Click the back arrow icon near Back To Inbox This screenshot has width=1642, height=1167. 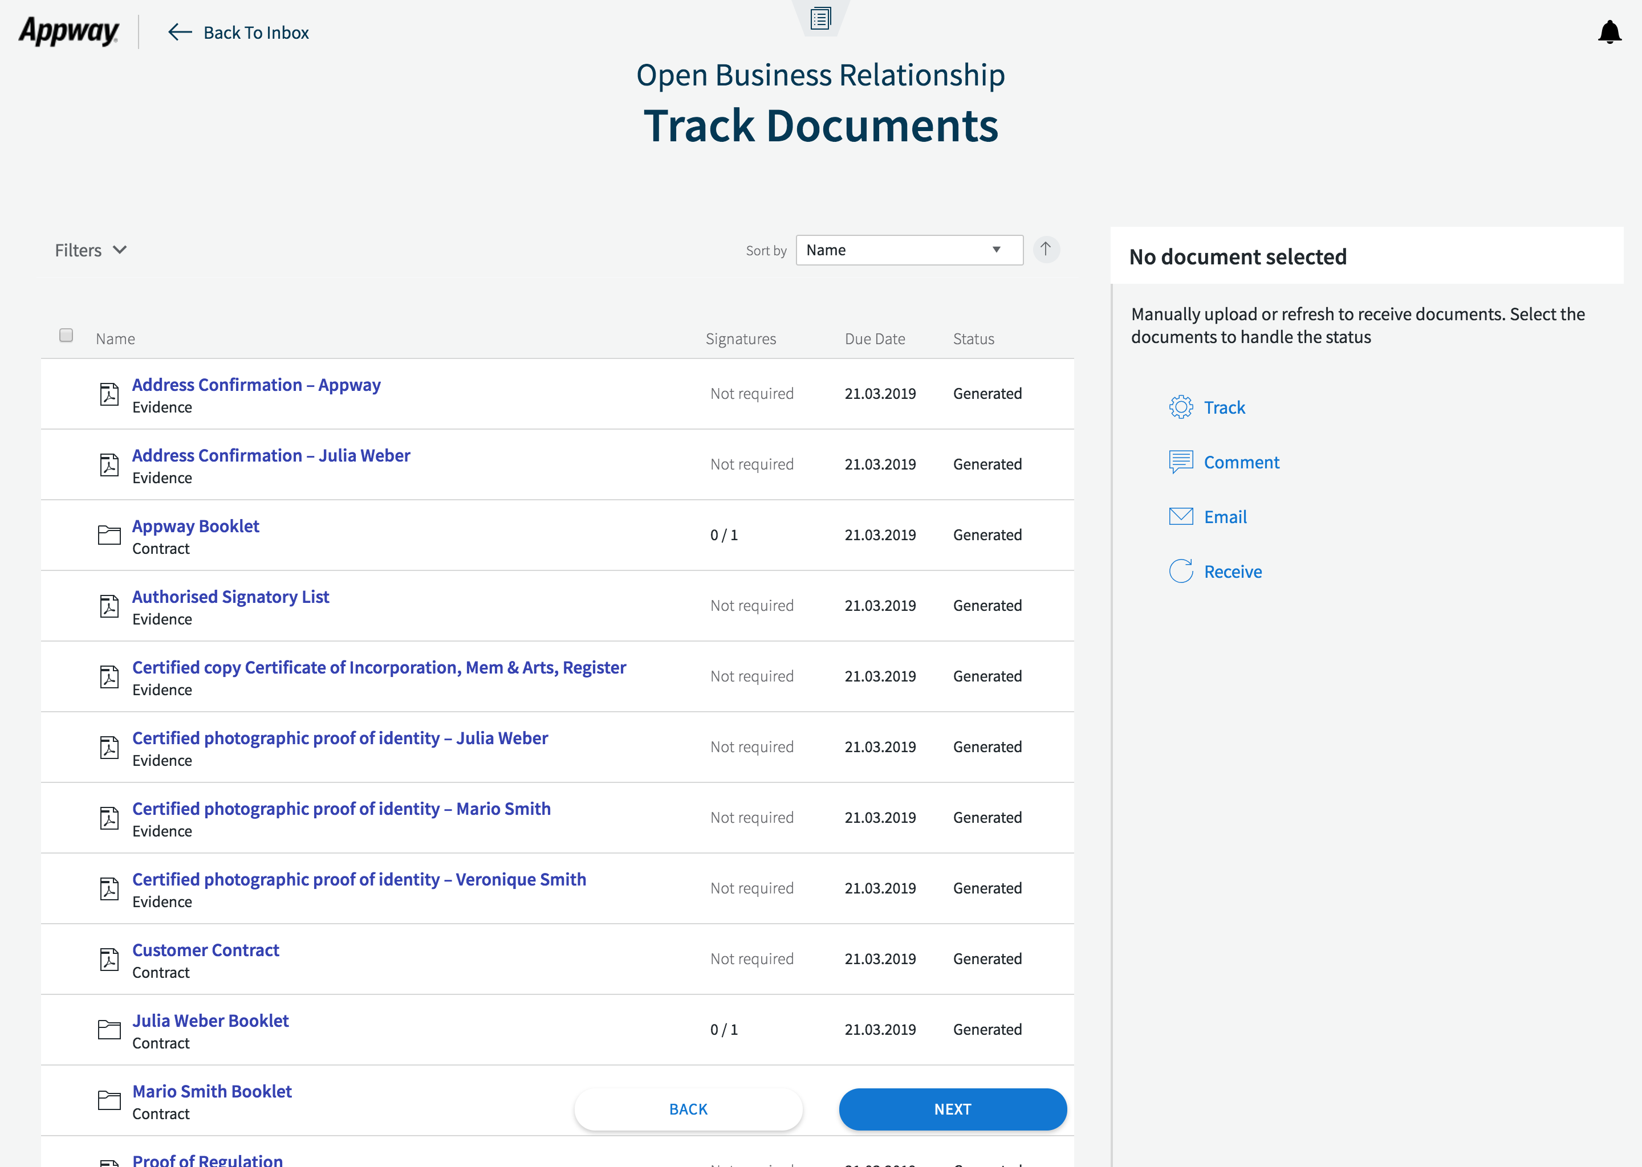click(180, 32)
